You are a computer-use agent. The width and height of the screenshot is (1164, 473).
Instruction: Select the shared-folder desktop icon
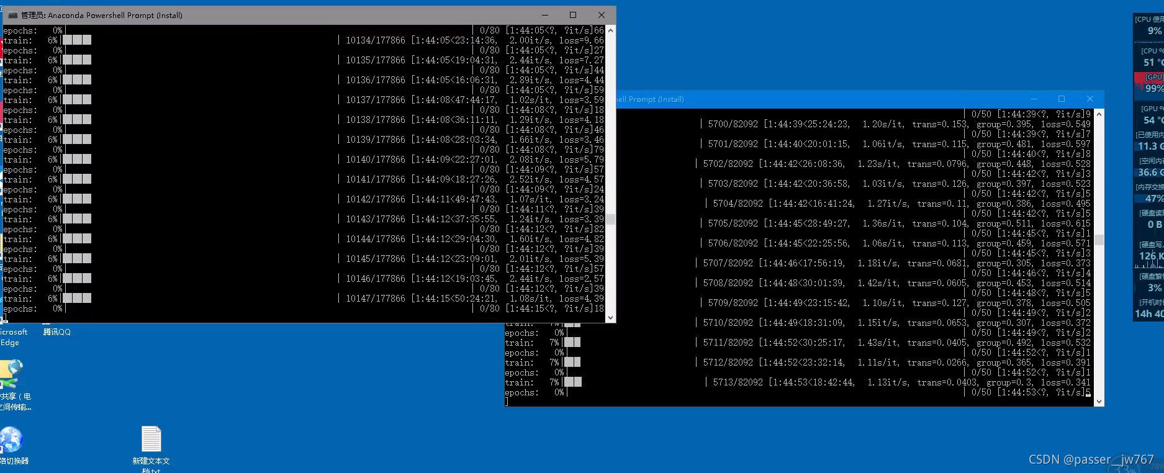(x=12, y=373)
